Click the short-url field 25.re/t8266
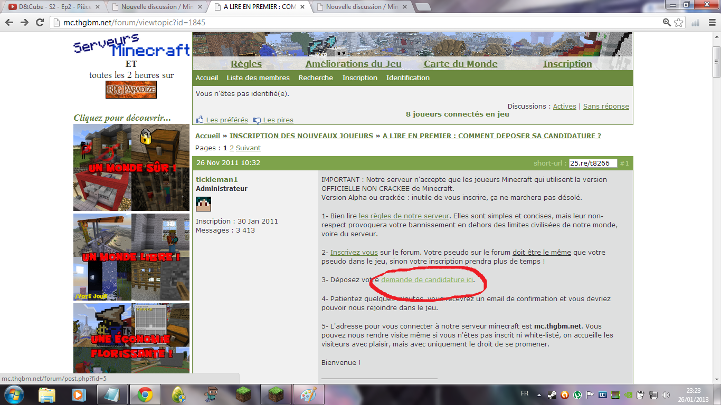The height and width of the screenshot is (405, 721). click(x=593, y=163)
